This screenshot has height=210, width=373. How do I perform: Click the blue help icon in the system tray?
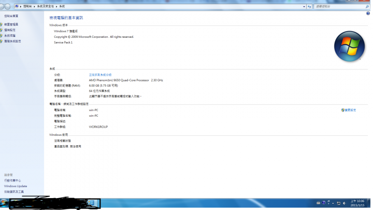(323, 203)
